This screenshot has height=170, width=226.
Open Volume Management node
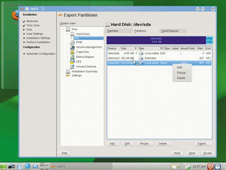[x=89, y=47]
